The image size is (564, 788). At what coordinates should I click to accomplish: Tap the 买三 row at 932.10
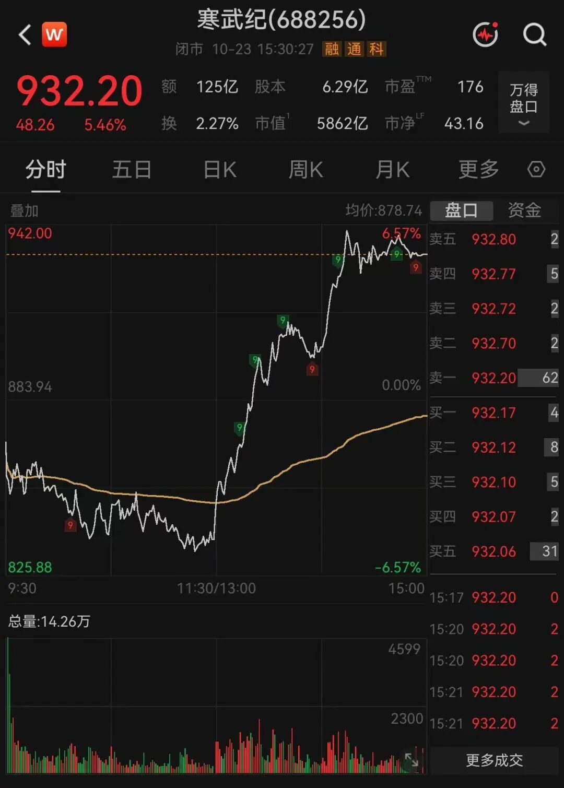(x=494, y=481)
